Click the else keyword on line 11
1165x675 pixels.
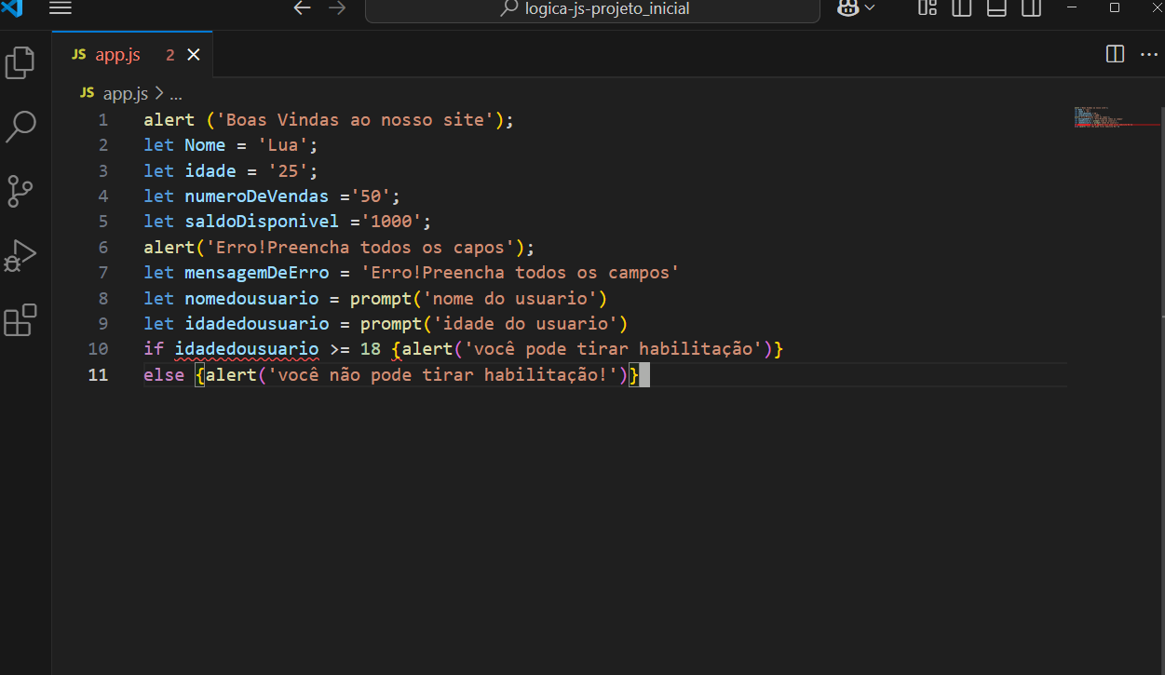(164, 375)
